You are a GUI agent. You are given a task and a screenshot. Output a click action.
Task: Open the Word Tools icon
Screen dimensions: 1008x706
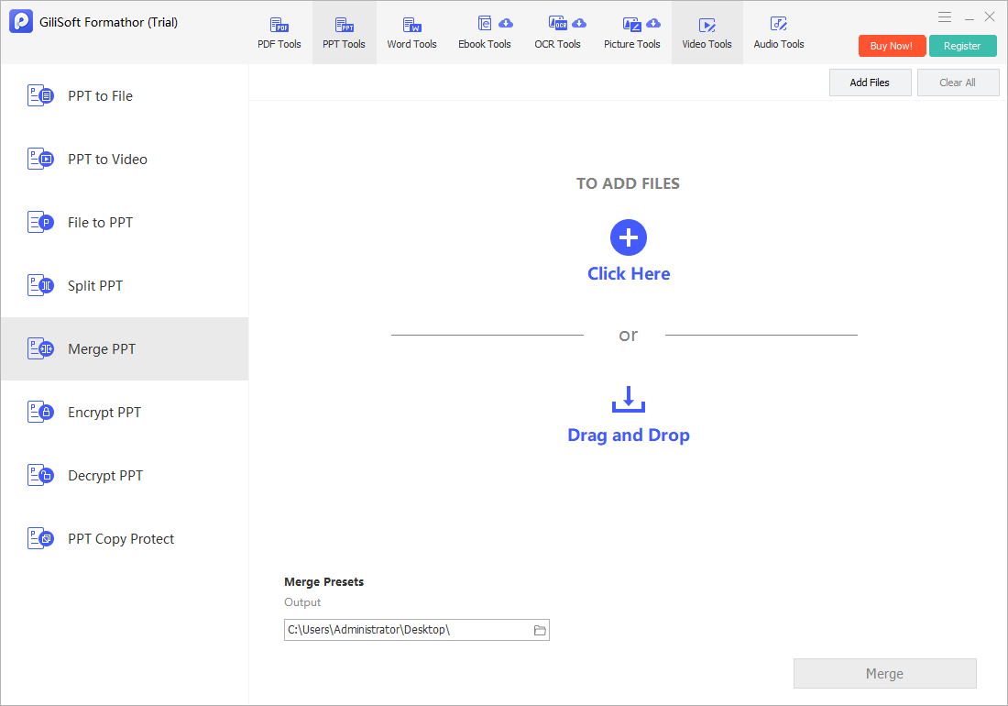point(411,25)
